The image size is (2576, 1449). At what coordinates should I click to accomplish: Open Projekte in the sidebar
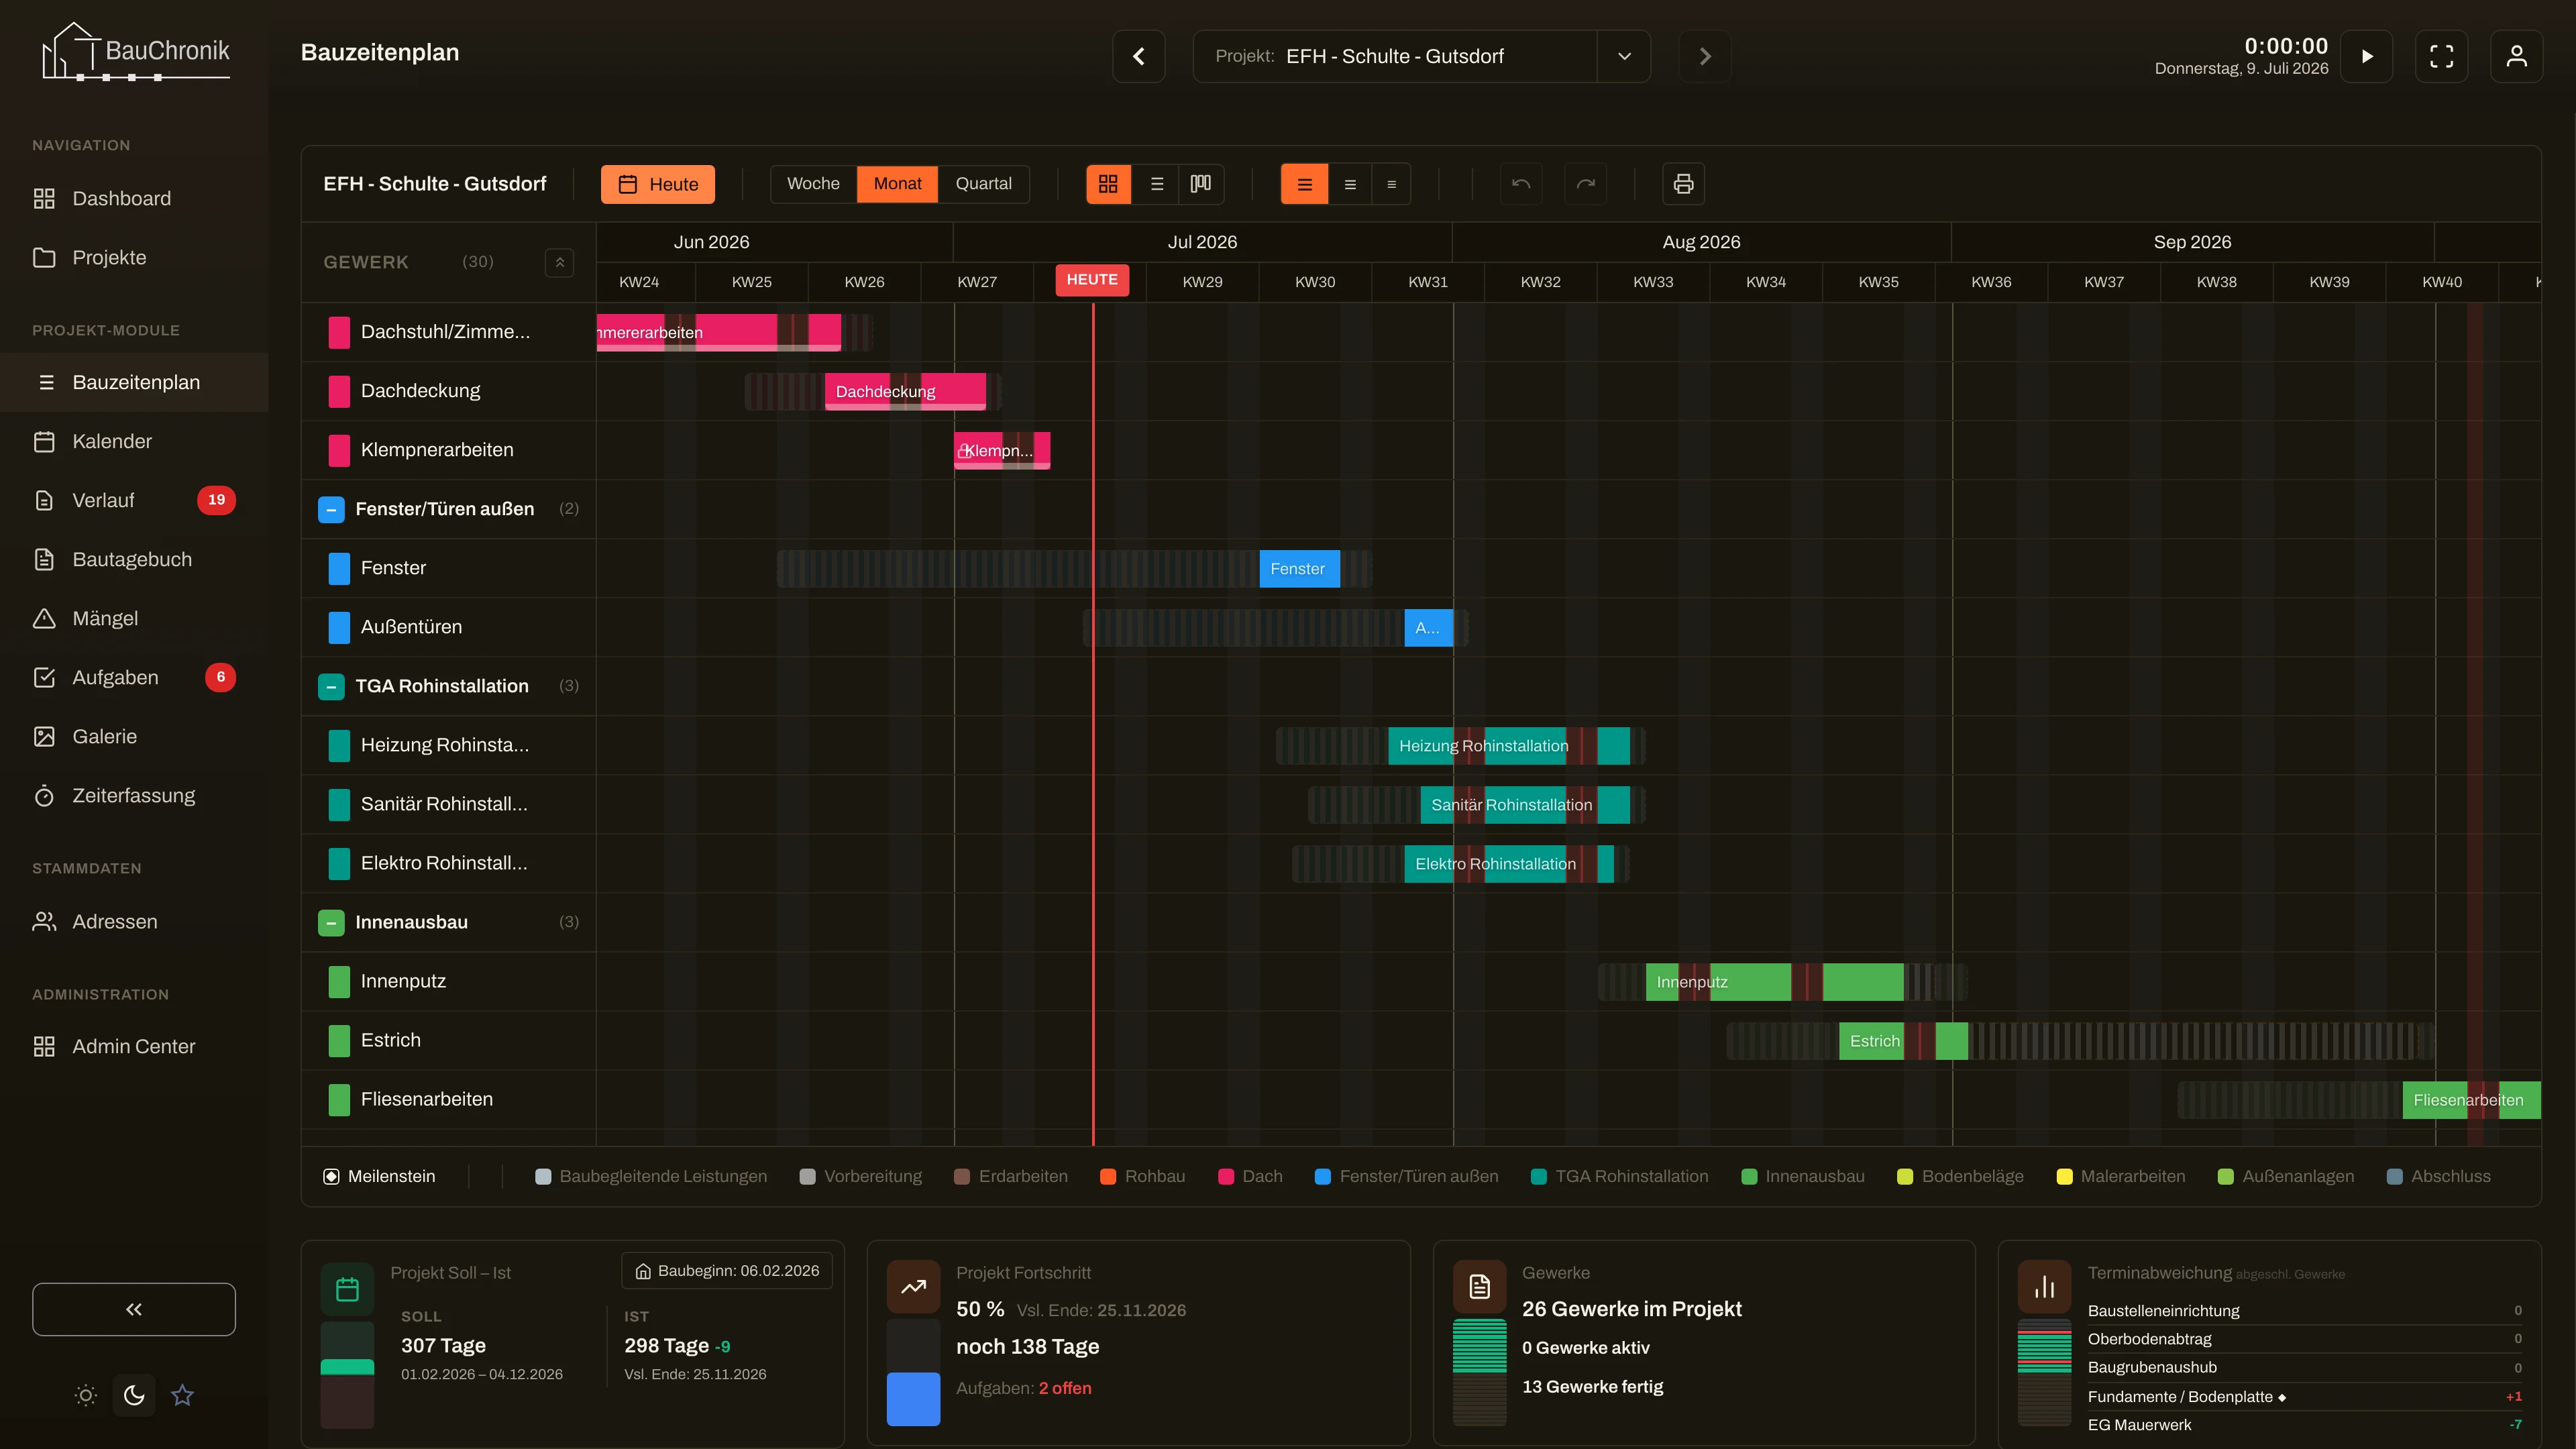pyautogui.click(x=134, y=257)
